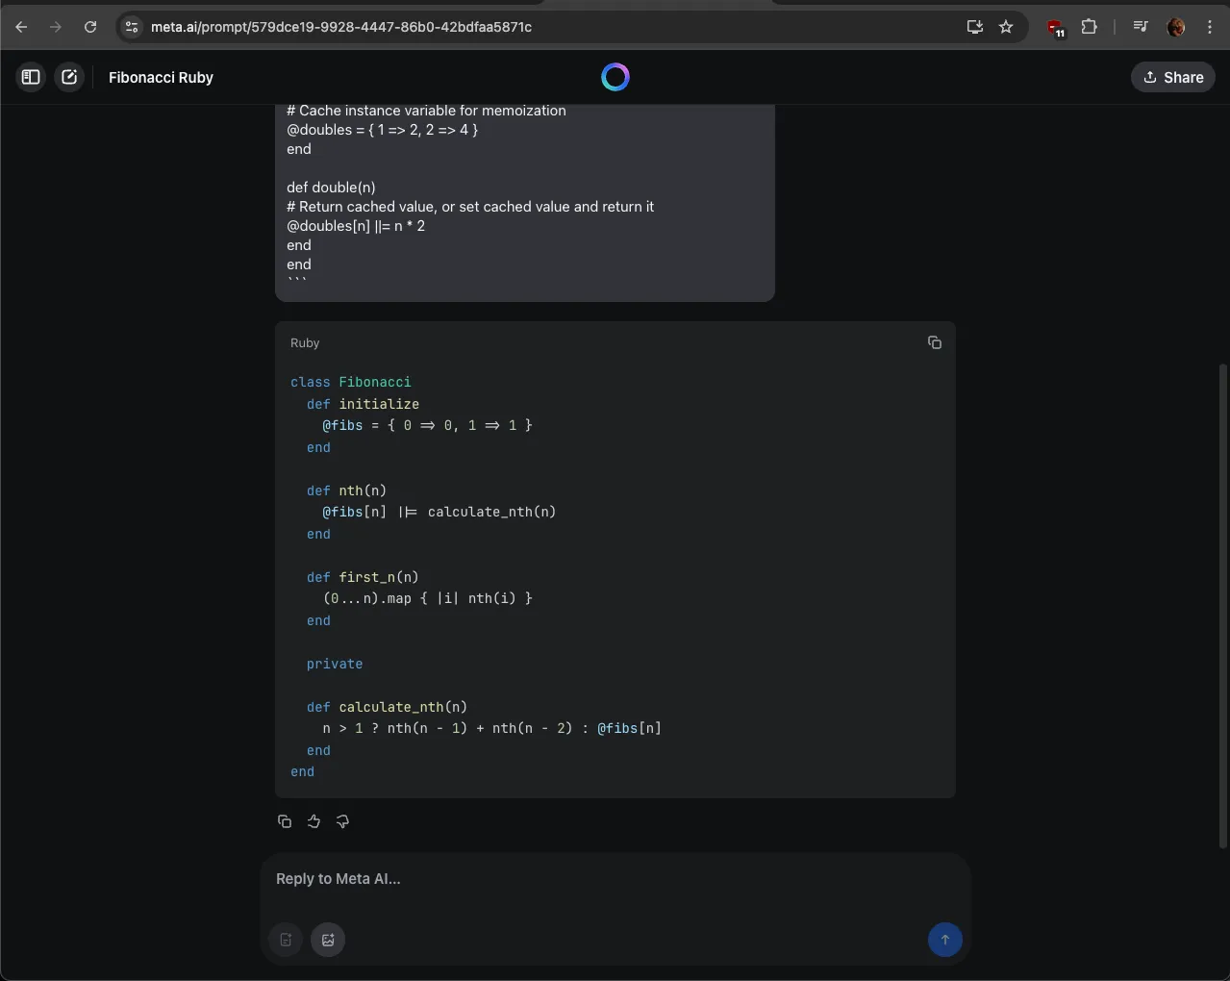Click the page vertical scrollbar
The image size is (1230, 981).
(x=1223, y=606)
